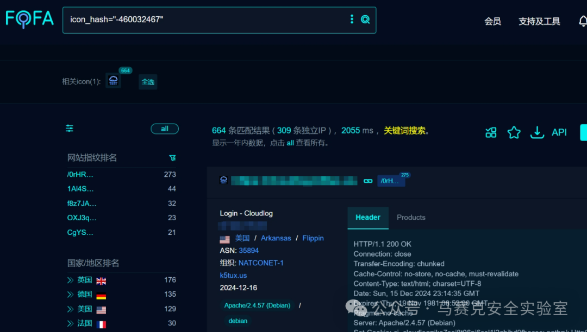
Task: Open the k5tux.us domain link
Action: 233,276
